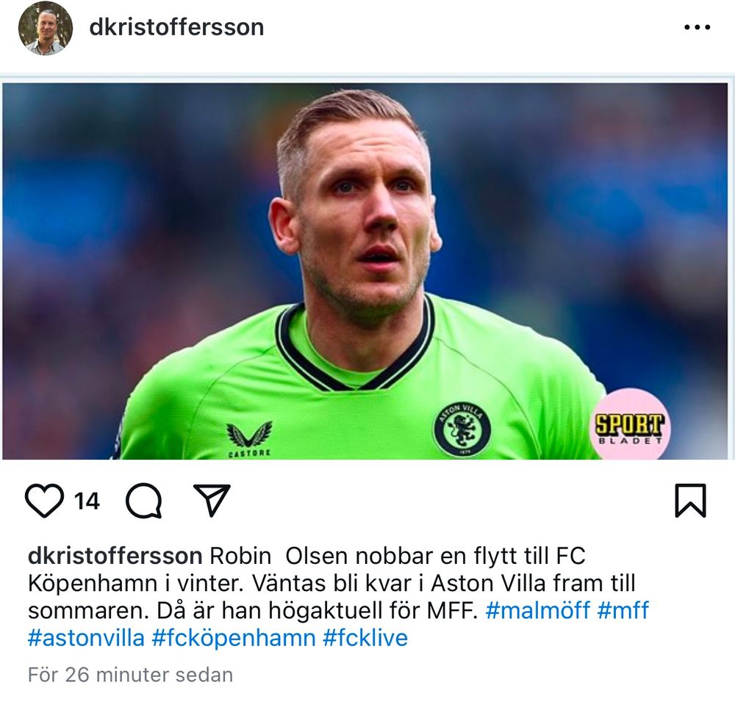Open comments with the speech bubble icon
The width and height of the screenshot is (735, 710).
[144, 501]
